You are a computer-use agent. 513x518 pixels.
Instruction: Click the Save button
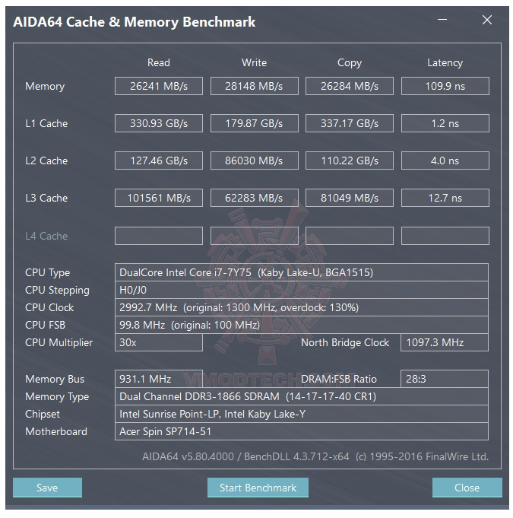click(x=48, y=488)
